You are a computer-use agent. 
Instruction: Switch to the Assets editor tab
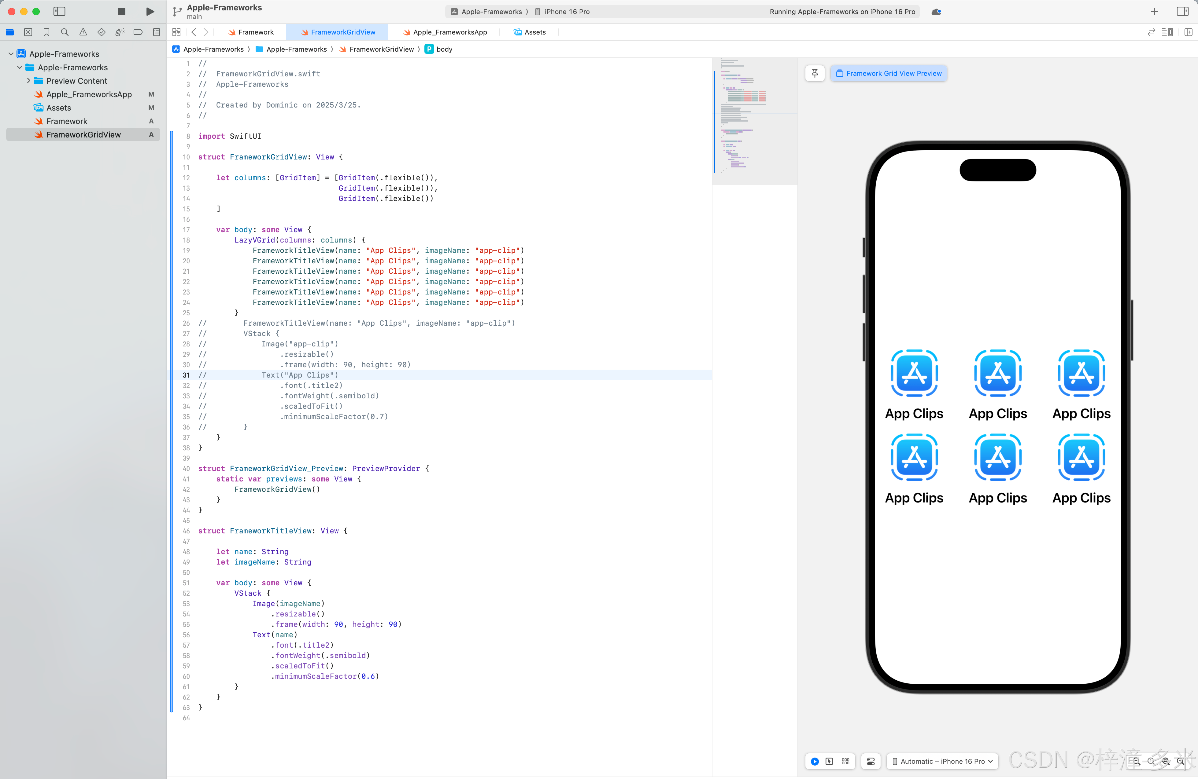coord(530,32)
